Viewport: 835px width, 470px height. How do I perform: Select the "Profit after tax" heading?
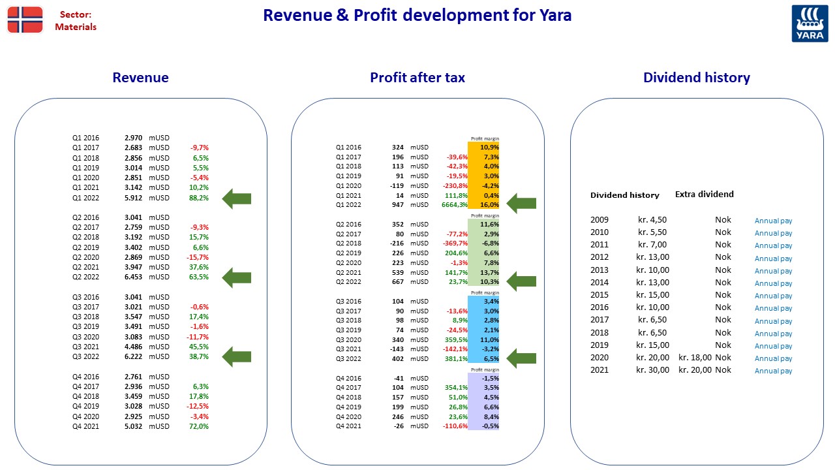(x=417, y=78)
